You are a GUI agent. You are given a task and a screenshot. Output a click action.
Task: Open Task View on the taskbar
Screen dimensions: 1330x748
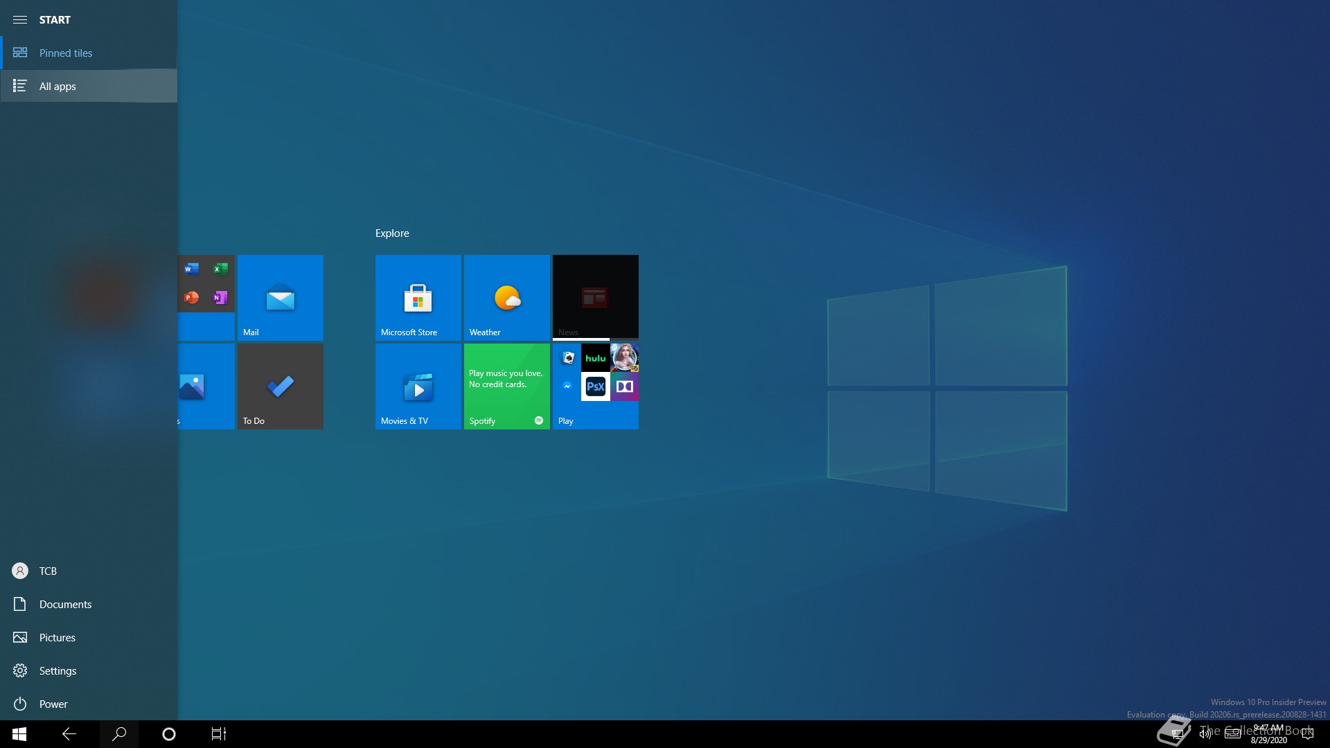point(219,734)
